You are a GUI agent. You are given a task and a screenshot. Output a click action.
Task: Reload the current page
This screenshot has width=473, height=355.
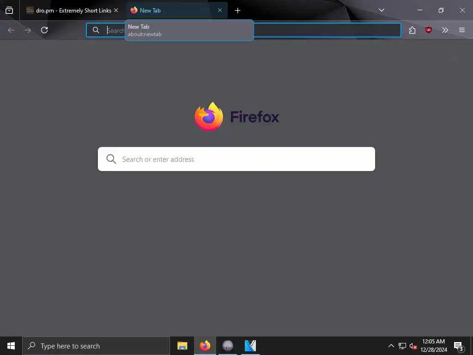pos(44,30)
